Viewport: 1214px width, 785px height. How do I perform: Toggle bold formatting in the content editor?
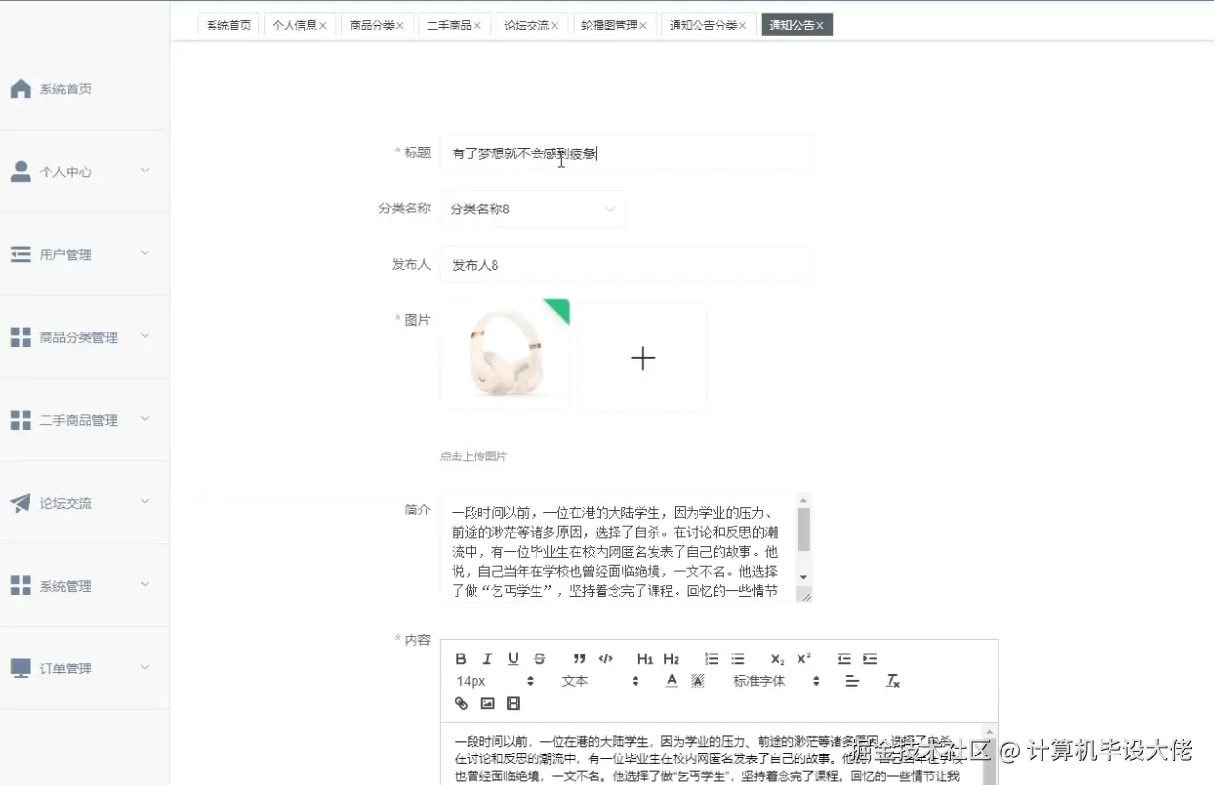[461, 658]
